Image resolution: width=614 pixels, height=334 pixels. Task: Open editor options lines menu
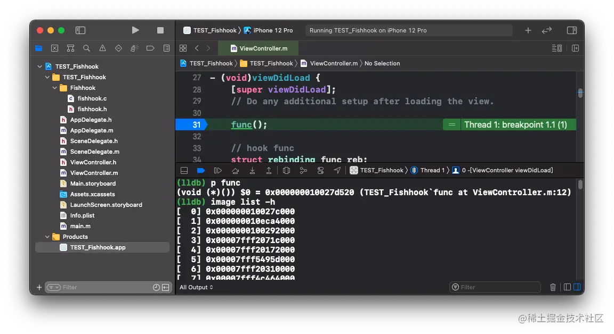coord(557,48)
